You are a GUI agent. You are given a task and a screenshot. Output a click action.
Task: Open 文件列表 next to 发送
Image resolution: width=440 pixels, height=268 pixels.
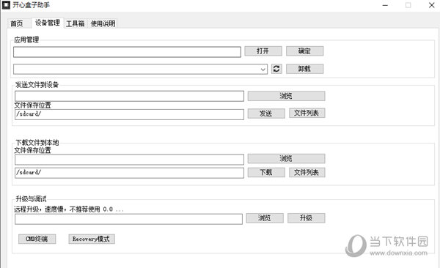tap(307, 113)
